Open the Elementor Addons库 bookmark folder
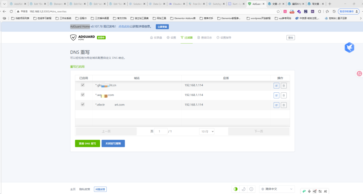This screenshot has width=363, height=194. (183, 18)
